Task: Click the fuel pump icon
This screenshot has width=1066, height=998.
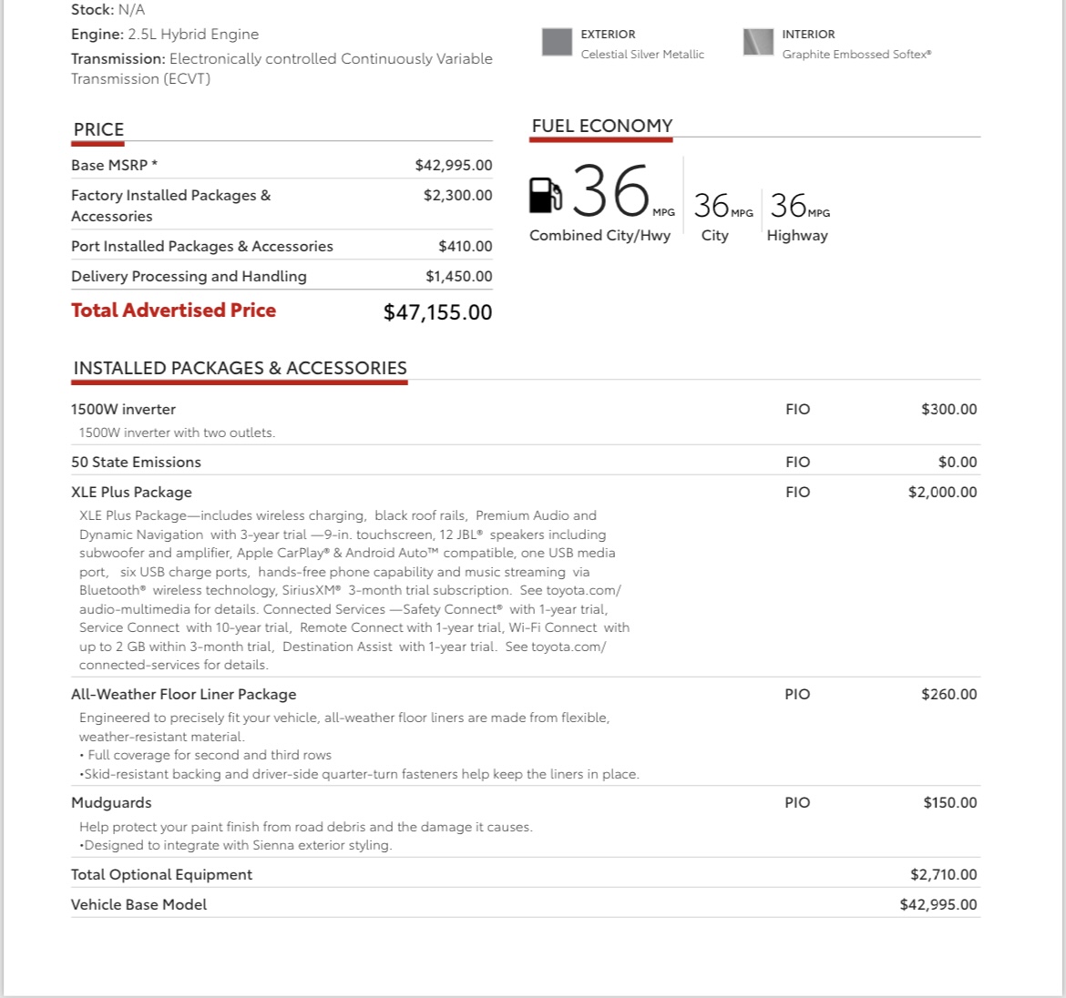Action: click(x=545, y=195)
